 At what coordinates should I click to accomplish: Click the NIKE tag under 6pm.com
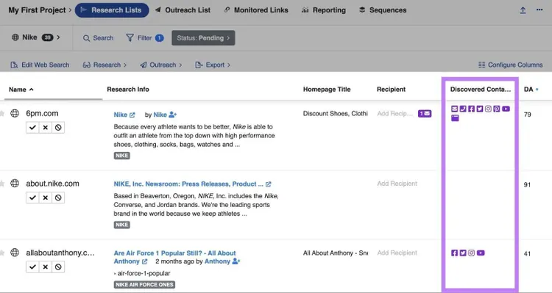(x=121, y=156)
